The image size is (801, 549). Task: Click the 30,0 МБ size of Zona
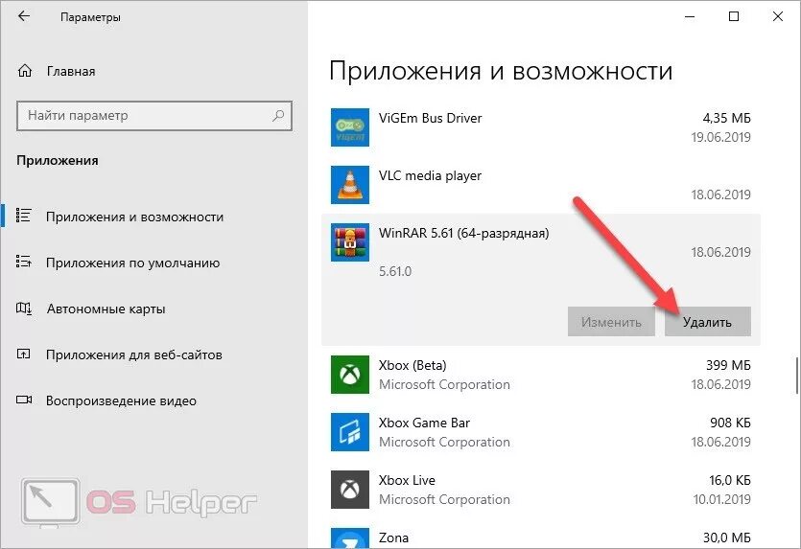726,538
